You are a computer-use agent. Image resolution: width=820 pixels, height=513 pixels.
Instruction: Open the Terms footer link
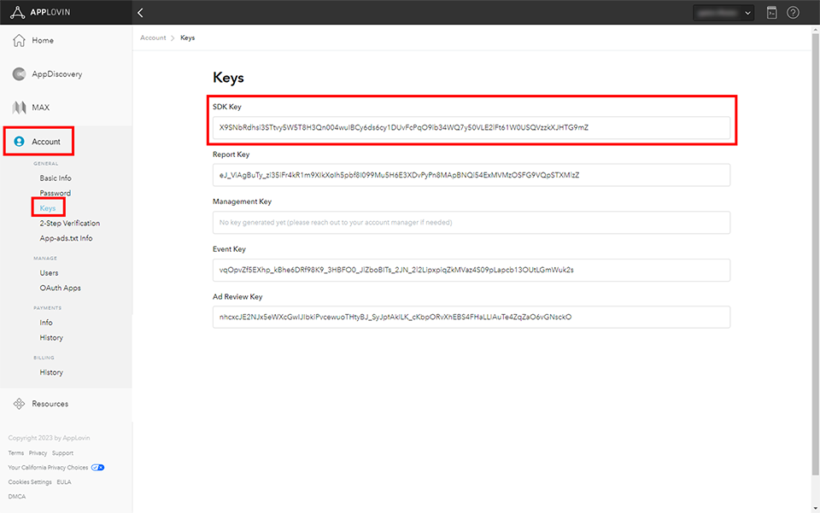coord(15,453)
